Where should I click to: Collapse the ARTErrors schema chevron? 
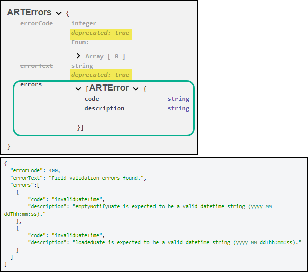59,13
